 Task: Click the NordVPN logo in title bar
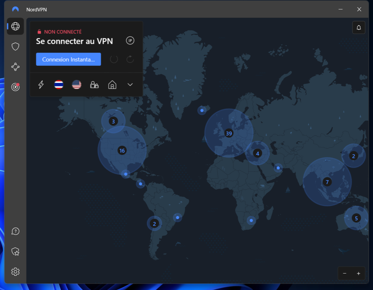(16, 9)
